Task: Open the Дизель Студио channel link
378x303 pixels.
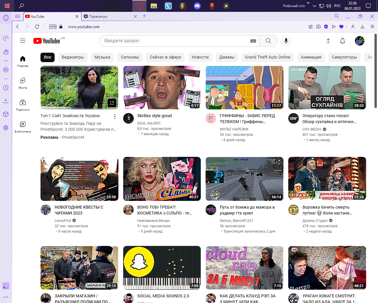Action: [x=315, y=221]
